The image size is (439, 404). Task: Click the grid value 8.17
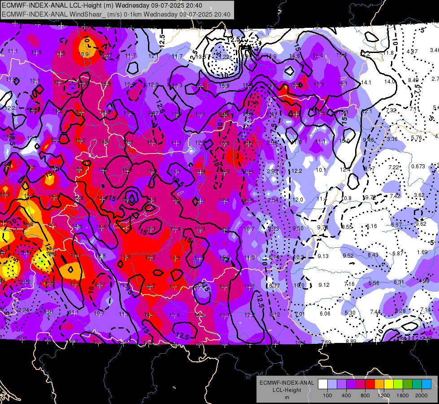[x=369, y=168]
